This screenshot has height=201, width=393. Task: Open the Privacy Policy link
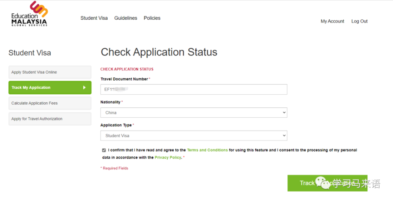click(168, 157)
